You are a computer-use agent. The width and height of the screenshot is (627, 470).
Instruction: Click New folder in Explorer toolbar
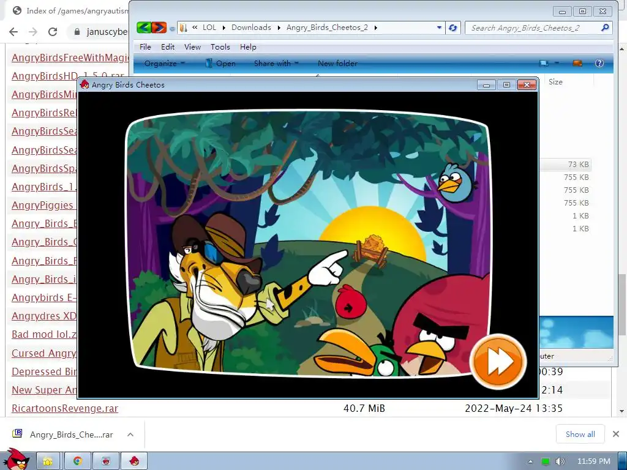click(337, 63)
